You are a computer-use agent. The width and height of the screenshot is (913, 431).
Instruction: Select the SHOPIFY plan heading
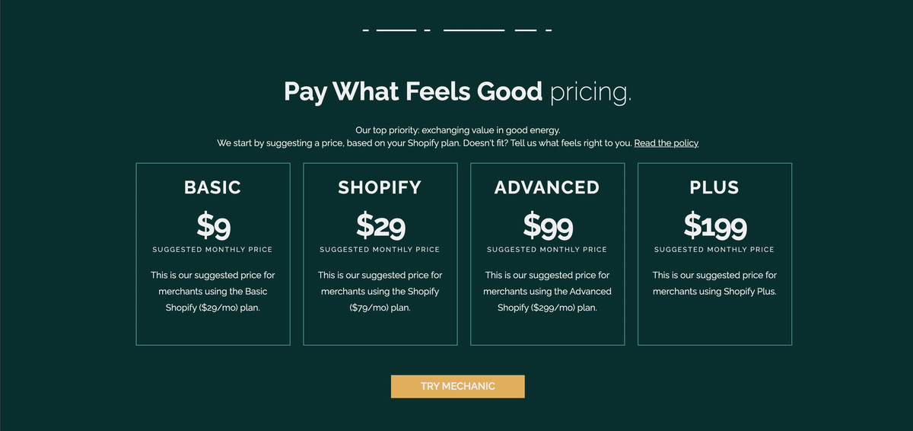(x=380, y=187)
